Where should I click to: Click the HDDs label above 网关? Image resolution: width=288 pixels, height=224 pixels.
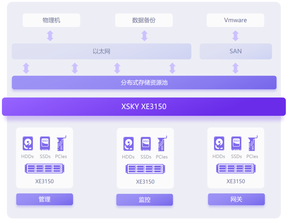[219, 156]
